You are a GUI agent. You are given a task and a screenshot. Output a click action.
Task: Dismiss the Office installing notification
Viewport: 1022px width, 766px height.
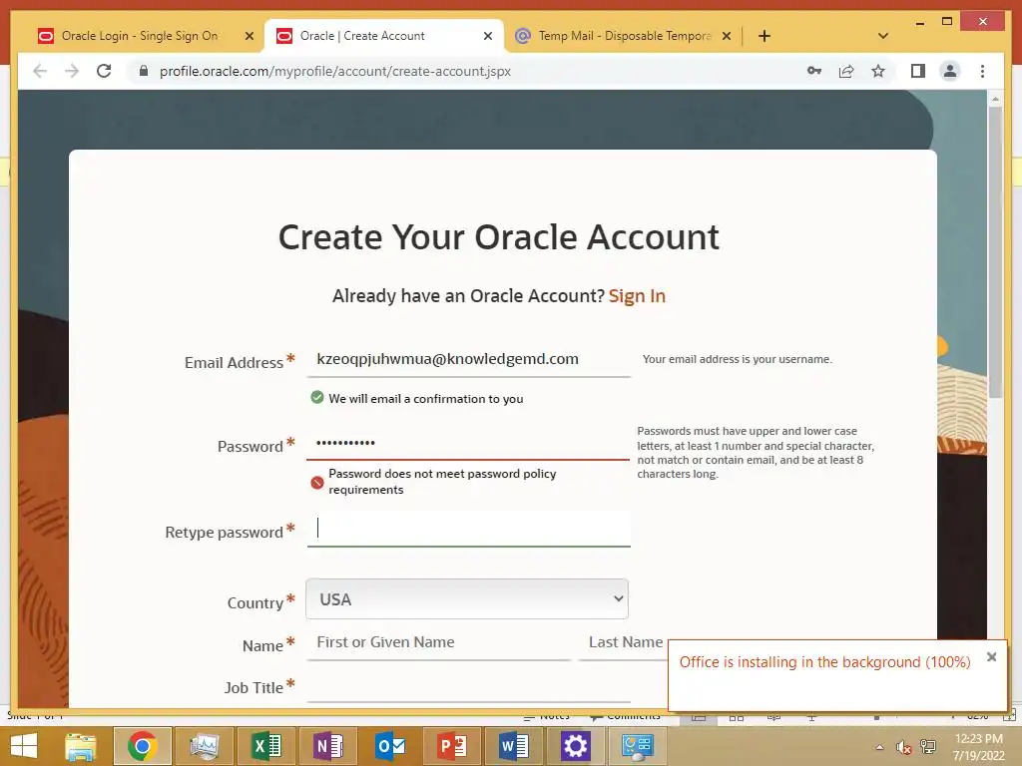[991, 657]
